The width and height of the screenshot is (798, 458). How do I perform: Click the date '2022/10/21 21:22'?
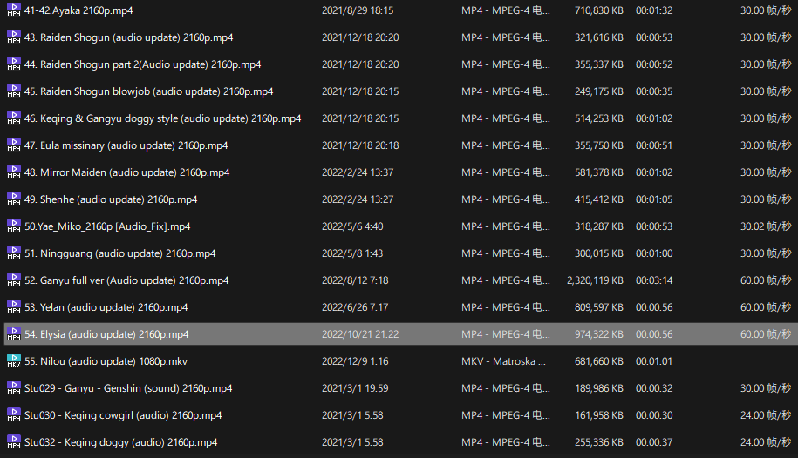[360, 334]
